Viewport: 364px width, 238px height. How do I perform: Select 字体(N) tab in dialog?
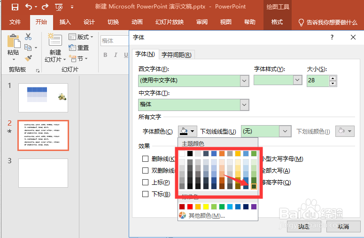pos(145,54)
